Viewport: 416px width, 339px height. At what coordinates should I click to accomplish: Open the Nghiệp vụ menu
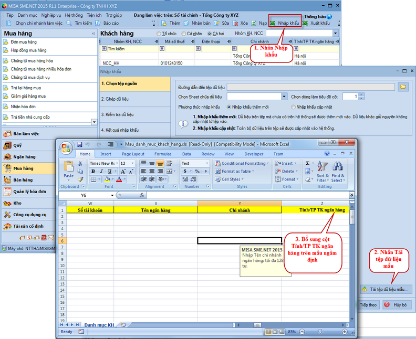tap(51, 15)
